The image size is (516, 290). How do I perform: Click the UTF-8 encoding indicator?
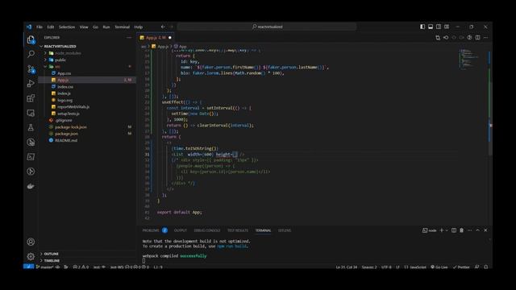click(x=386, y=267)
